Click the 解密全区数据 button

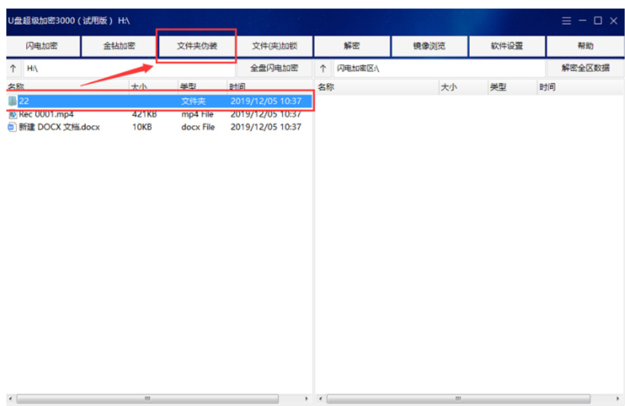(585, 69)
